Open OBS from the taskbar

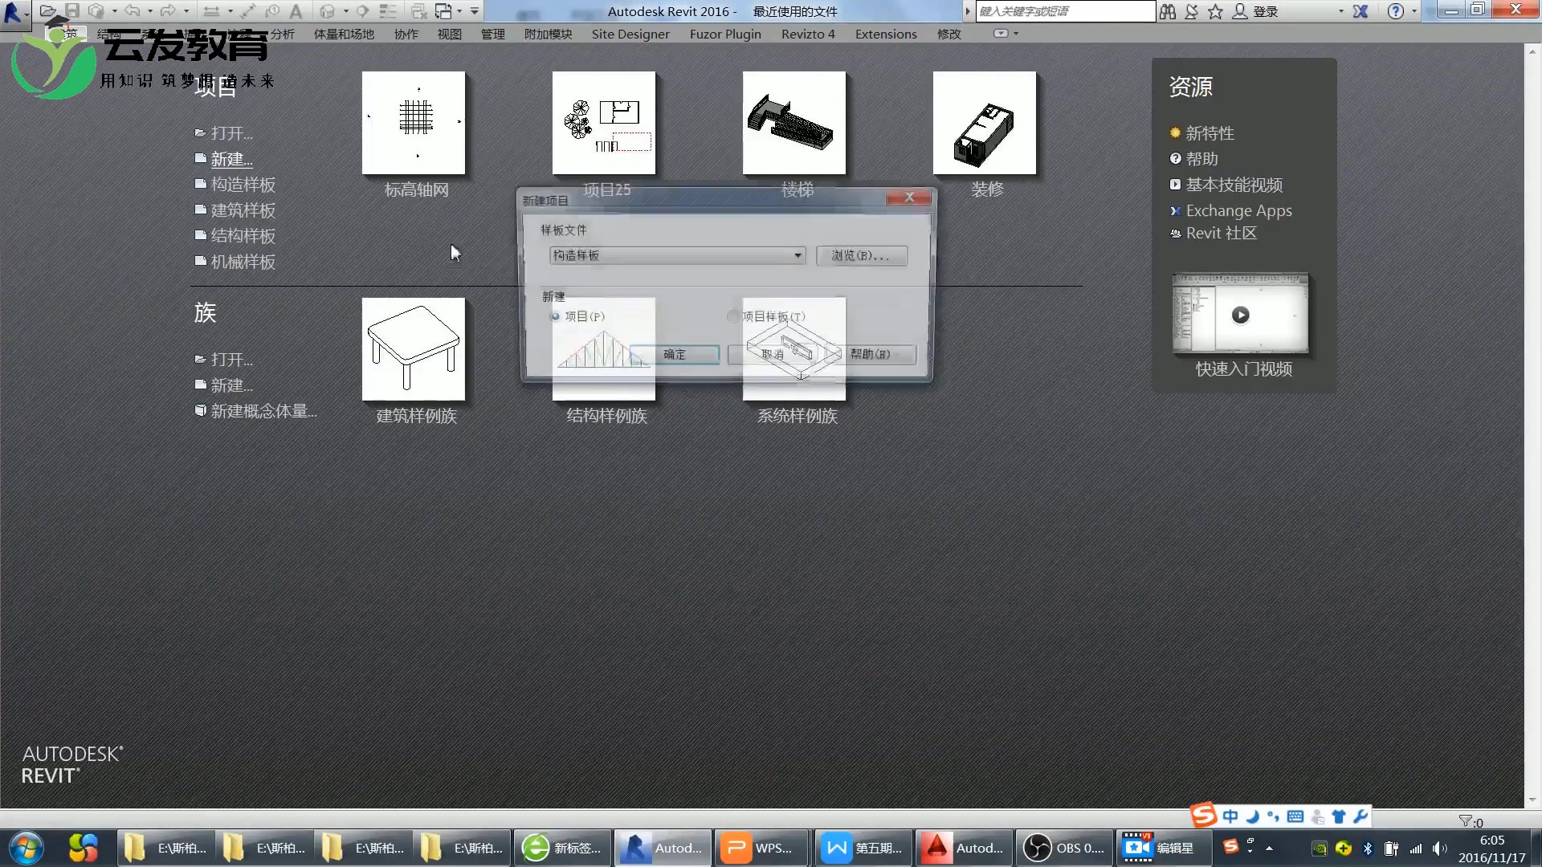[x=1064, y=848]
